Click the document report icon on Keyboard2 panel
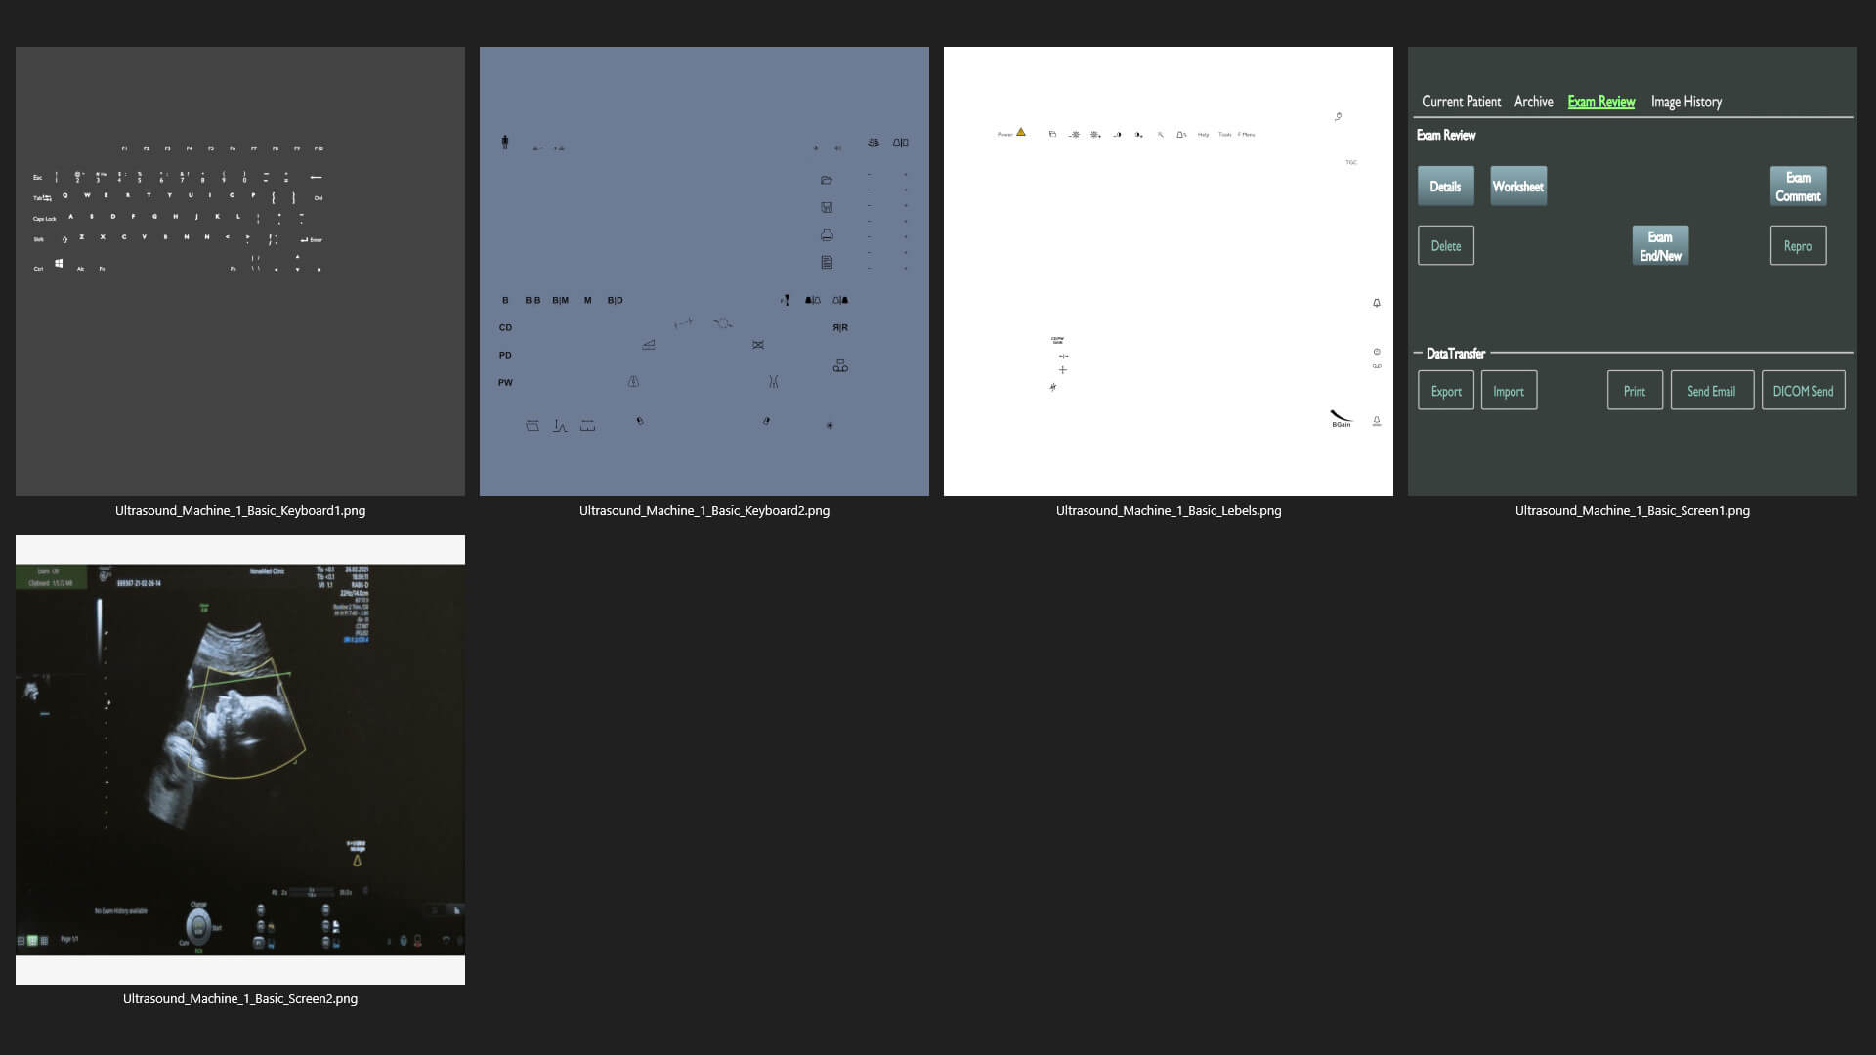The width and height of the screenshot is (1876, 1055). [x=827, y=263]
